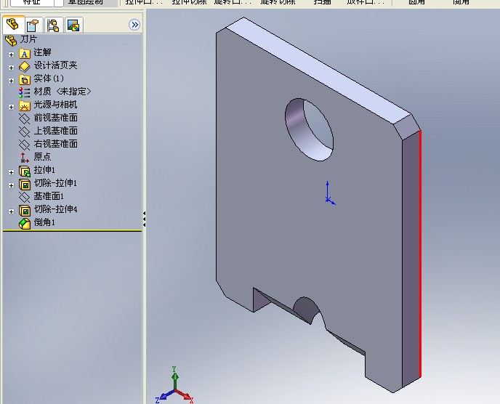500x404 pixels.
Task: Select the 前视基准面 label
Action: coord(56,118)
